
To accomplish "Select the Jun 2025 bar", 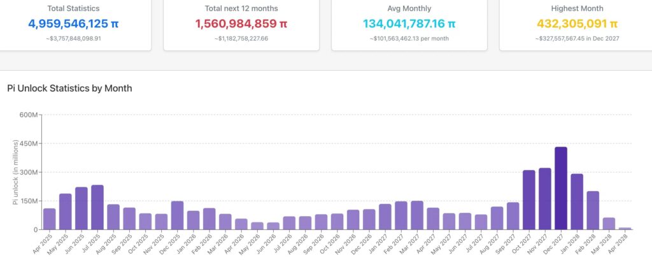I will (81, 208).
